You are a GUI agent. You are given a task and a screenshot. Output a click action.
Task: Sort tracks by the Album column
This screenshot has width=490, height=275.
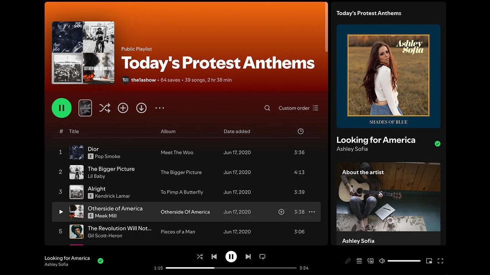click(x=168, y=131)
